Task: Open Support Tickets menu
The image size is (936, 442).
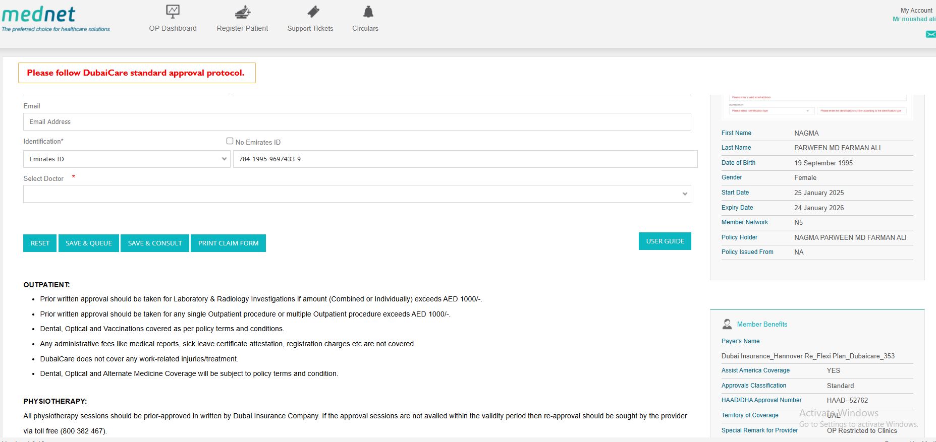Action: [x=310, y=28]
